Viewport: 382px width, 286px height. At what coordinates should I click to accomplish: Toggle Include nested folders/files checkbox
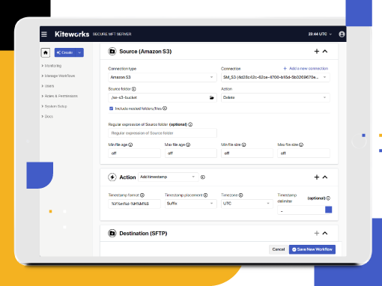click(x=112, y=109)
